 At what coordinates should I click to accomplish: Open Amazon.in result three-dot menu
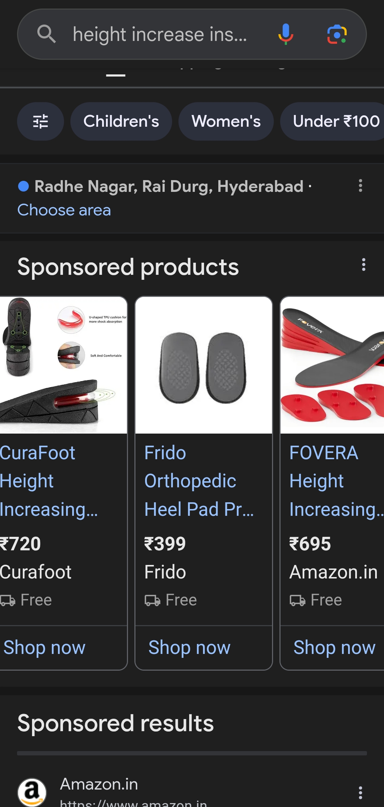361,792
